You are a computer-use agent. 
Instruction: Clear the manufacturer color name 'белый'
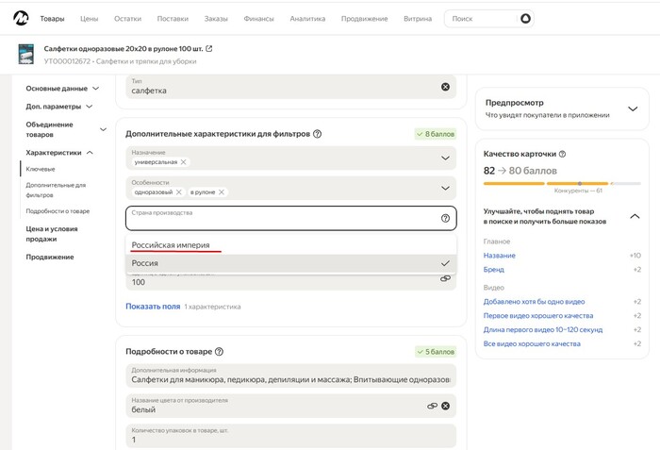(445, 406)
